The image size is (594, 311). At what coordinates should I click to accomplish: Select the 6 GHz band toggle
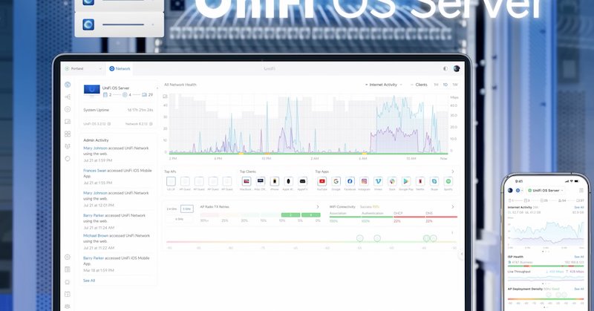[179, 219]
